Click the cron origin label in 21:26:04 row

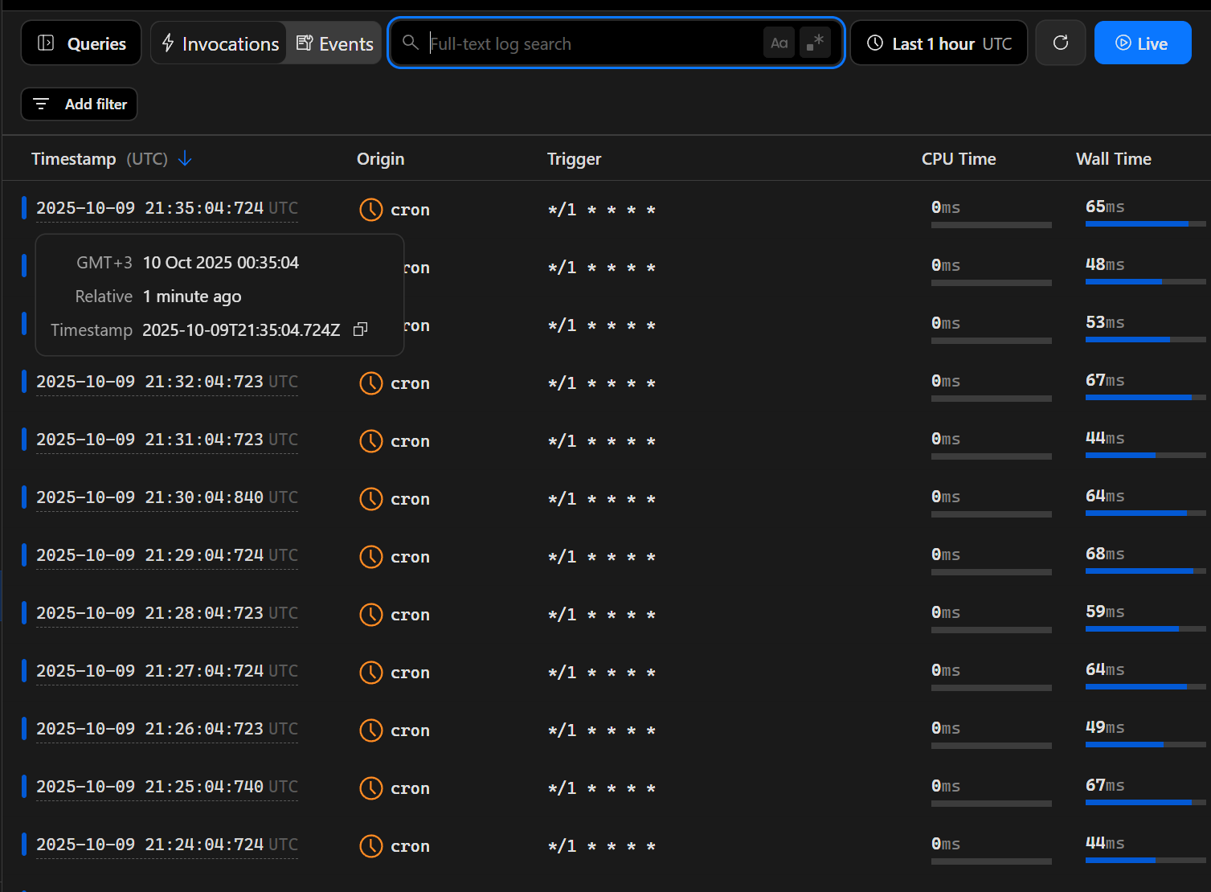[x=410, y=730]
